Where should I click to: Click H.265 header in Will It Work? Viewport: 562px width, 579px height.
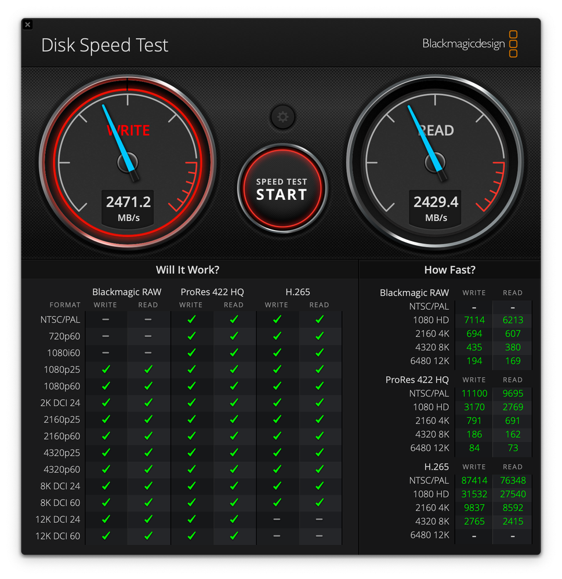click(x=298, y=292)
